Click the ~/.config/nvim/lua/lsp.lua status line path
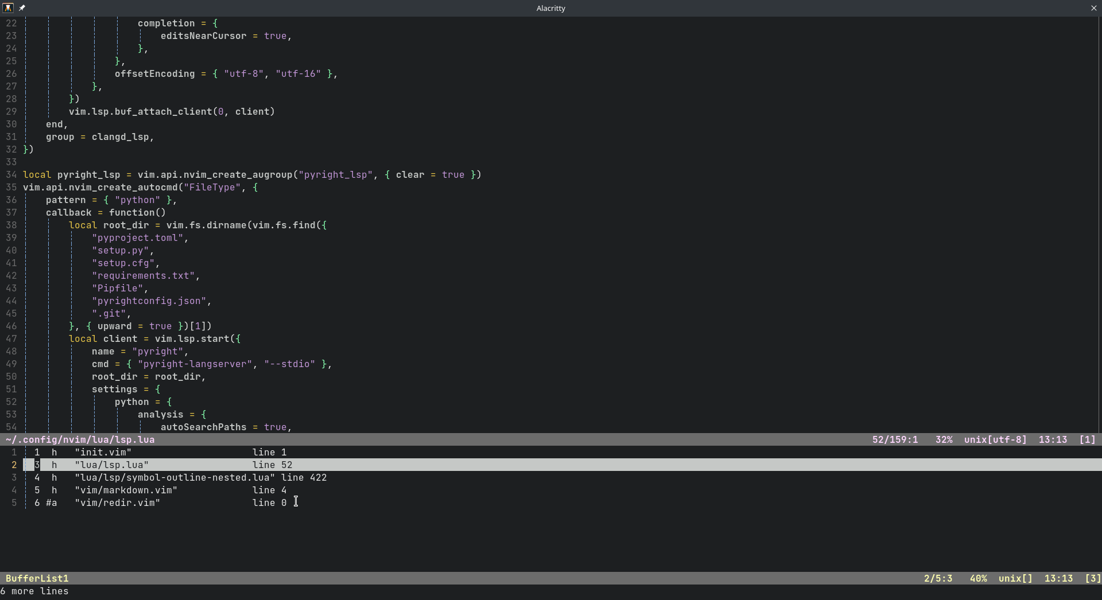Viewport: 1102px width, 600px height. coord(80,439)
